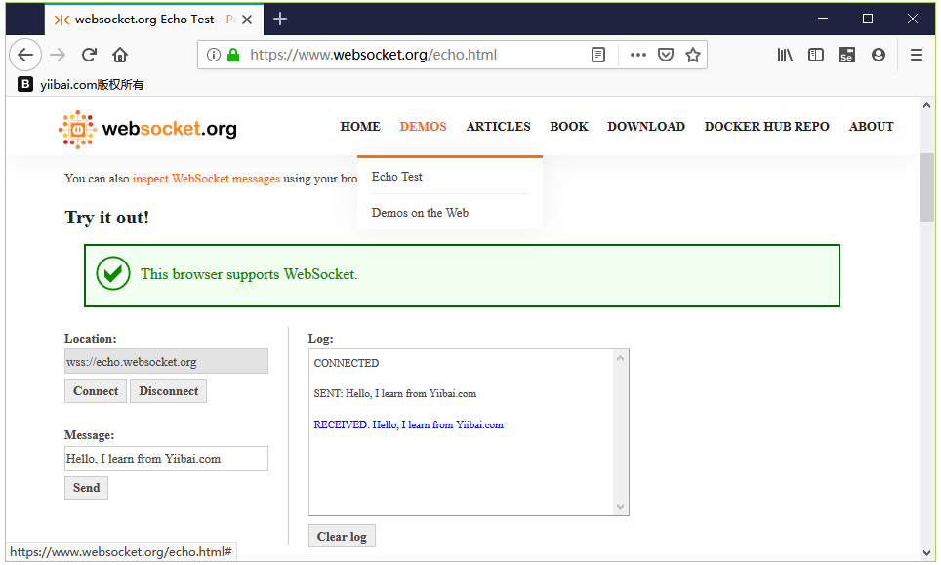The image size is (941, 565).
Task: Click the Send button
Action: click(x=87, y=488)
